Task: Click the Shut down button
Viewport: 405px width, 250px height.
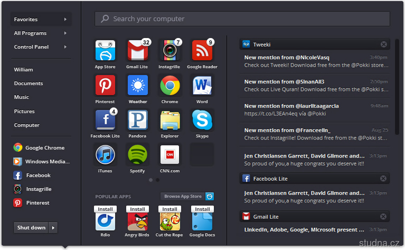Action: pyautogui.click(x=31, y=227)
